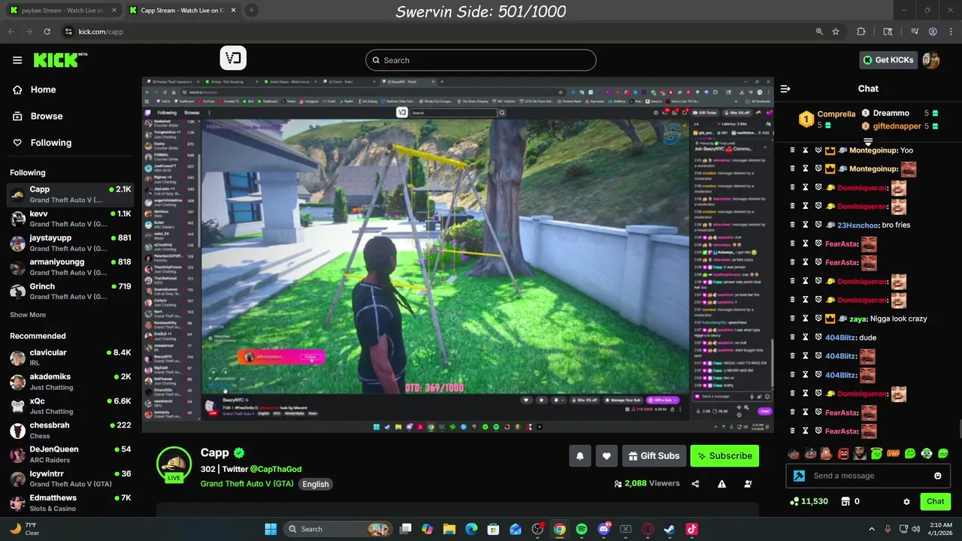Open Grand Theft Auto V category link
Image resolution: width=962 pixels, height=541 pixels.
pos(247,484)
